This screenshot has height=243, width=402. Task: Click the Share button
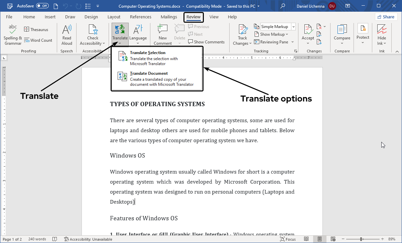click(x=386, y=16)
